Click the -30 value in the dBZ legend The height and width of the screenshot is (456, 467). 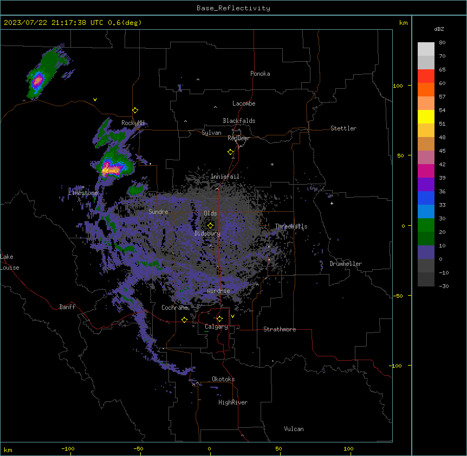(x=444, y=286)
